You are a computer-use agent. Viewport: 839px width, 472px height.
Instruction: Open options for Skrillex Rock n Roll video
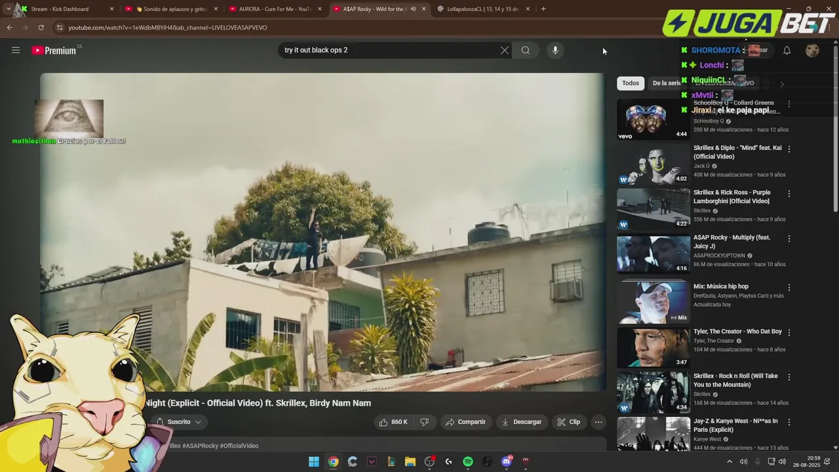coord(789,377)
